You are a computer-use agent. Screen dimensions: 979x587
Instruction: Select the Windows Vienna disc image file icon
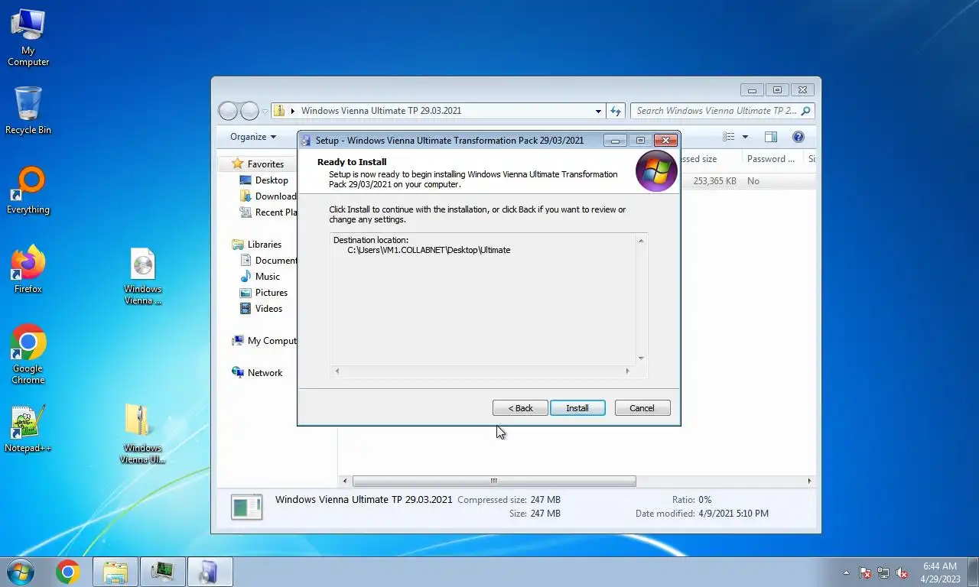(x=143, y=276)
